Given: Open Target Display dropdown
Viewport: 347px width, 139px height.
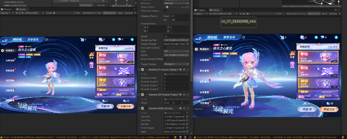Looking at the screenshot, I should coord(176,64).
